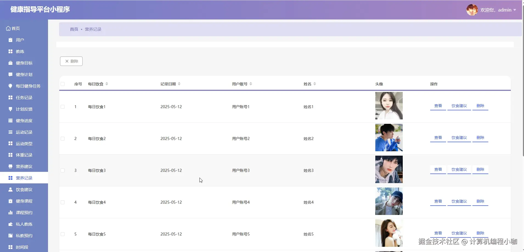Click the 体重记录 grid icon
The image size is (524, 252).
pos(10,155)
